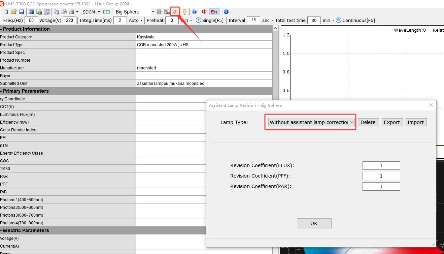Click the Revision Coefficient(FLUX) field
The height and width of the screenshot is (254, 444).
(x=381, y=165)
